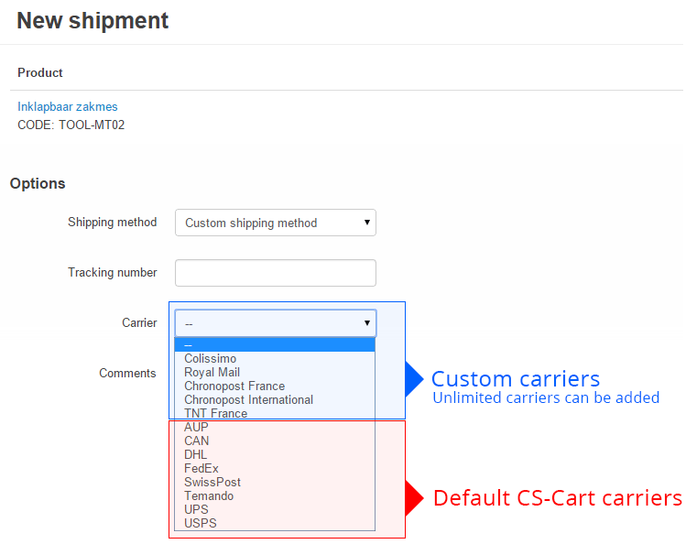The height and width of the screenshot is (555, 686).
Task: Click the Tracking number input field
Action: pos(275,273)
